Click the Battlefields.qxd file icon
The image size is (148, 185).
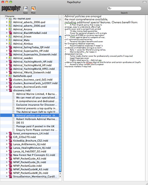click(10, 76)
